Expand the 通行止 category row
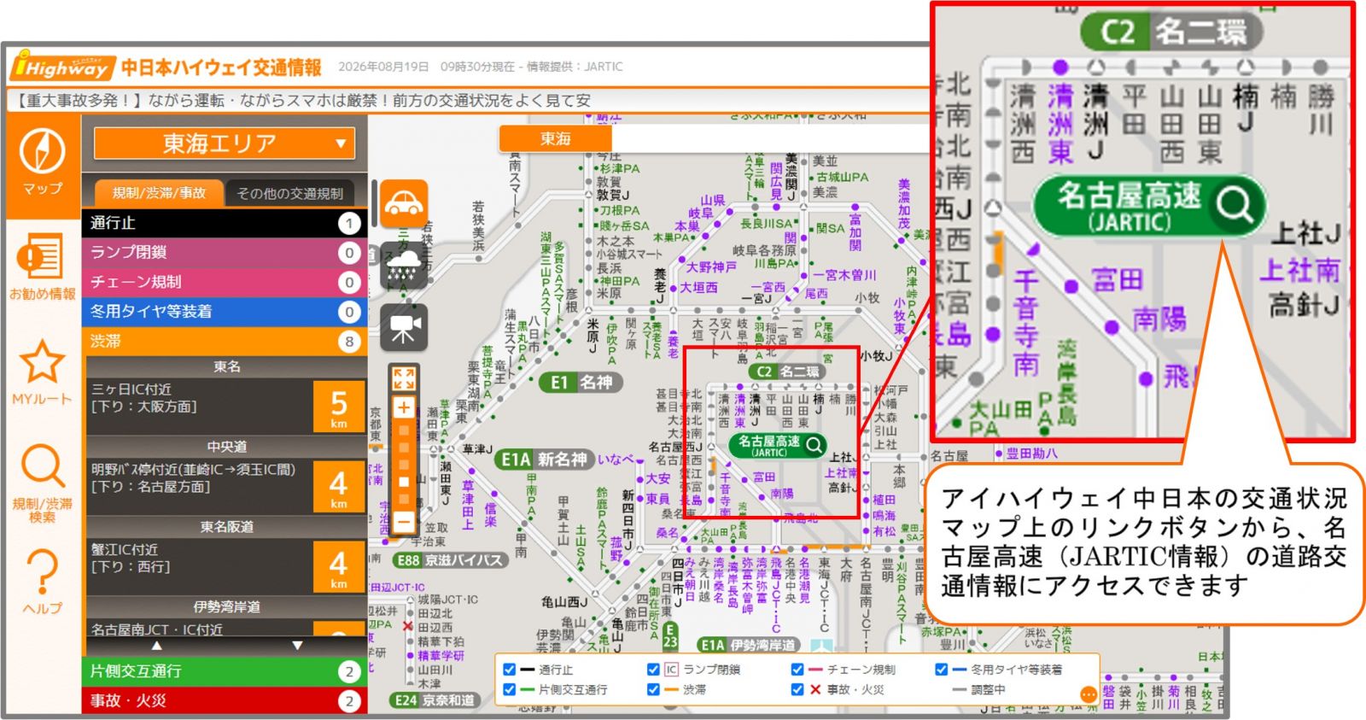Screen dimensions: 1366x720 coord(225,223)
